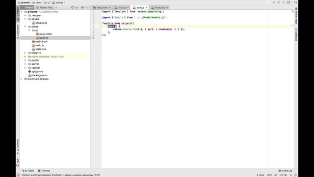Click the collapse all icon in Project panel
314x177 pixels.
(77, 7)
